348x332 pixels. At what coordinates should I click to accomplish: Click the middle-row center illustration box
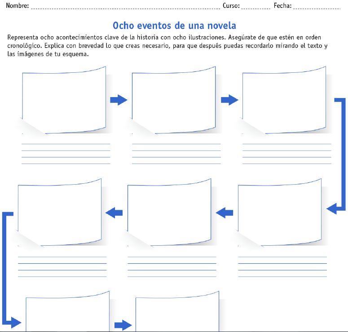coord(169,212)
